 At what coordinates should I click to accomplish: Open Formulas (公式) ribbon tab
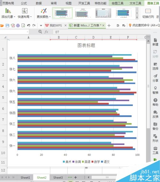[24, 3]
